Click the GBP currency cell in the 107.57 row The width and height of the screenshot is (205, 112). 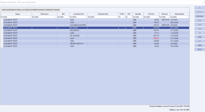click(138, 30)
